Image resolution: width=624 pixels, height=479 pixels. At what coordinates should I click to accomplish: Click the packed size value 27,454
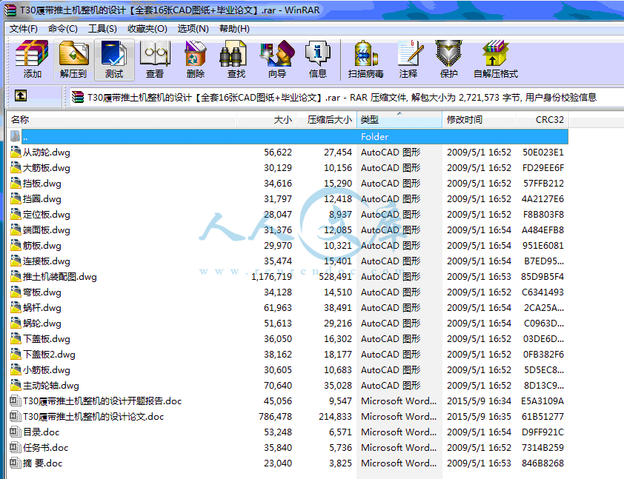(x=338, y=153)
